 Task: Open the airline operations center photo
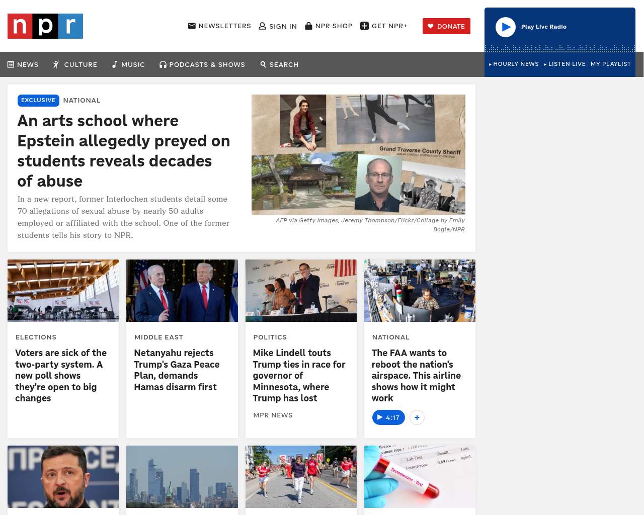click(420, 291)
